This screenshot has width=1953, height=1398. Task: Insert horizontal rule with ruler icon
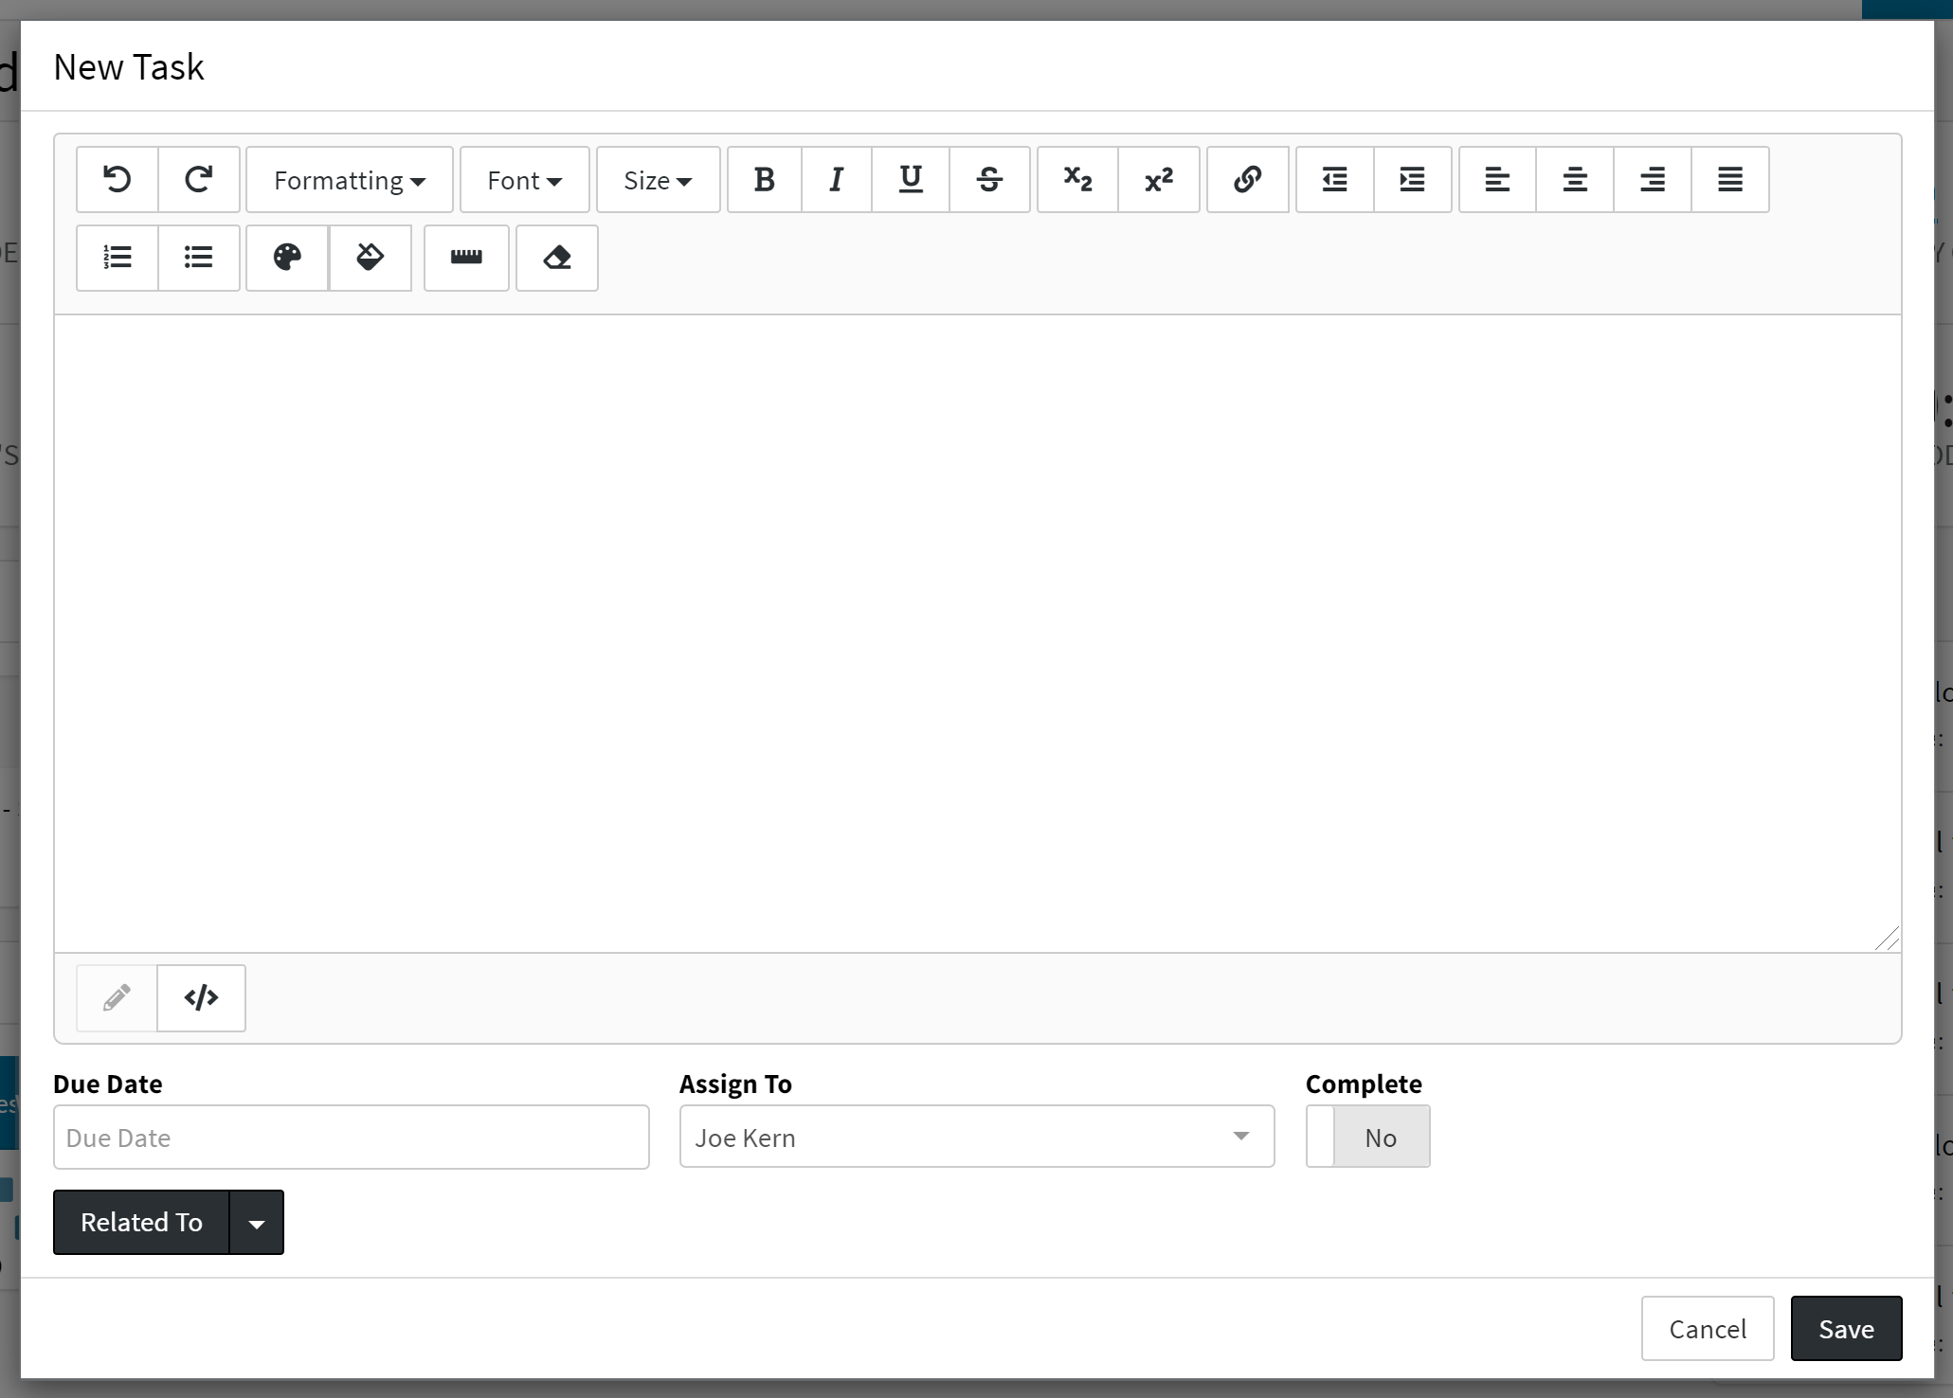point(466,258)
